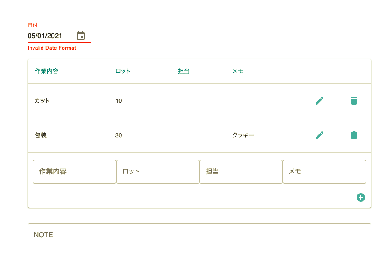Delete the カット row
The height and width of the screenshot is (254, 390).
coord(354,101)
